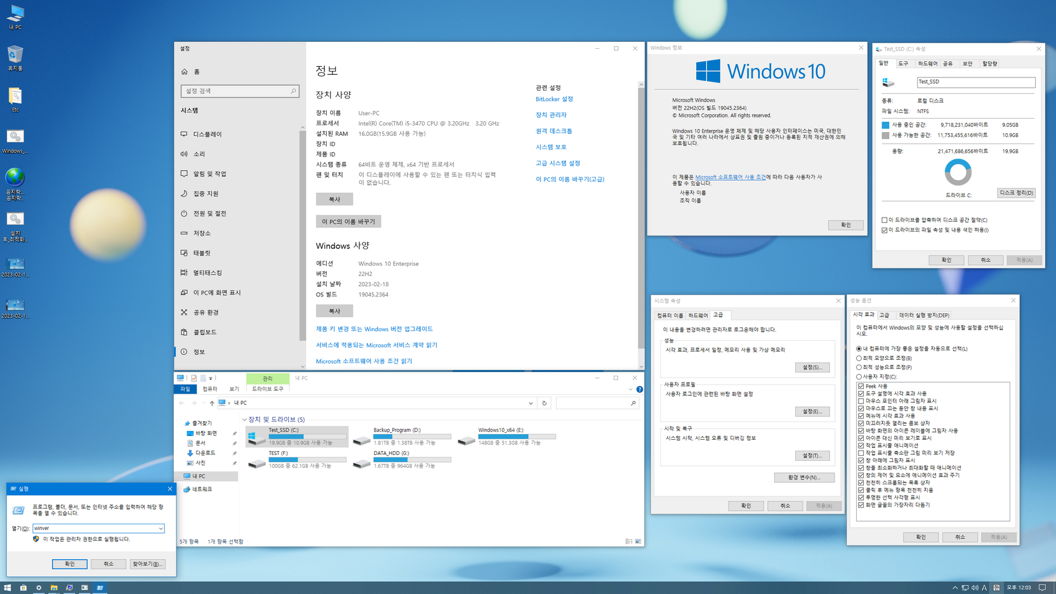1056x594 pixels.
Task: Show hidden system tray icons chevron
Action: click(x=955, y=588)
